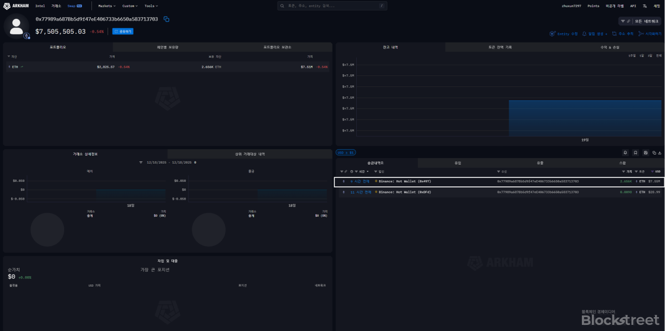Expand the Markets dropdown menu
Screen dimensions: 665x331
106,6
